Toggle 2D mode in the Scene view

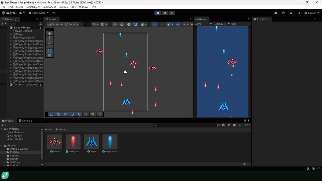(x=155, y=24)
